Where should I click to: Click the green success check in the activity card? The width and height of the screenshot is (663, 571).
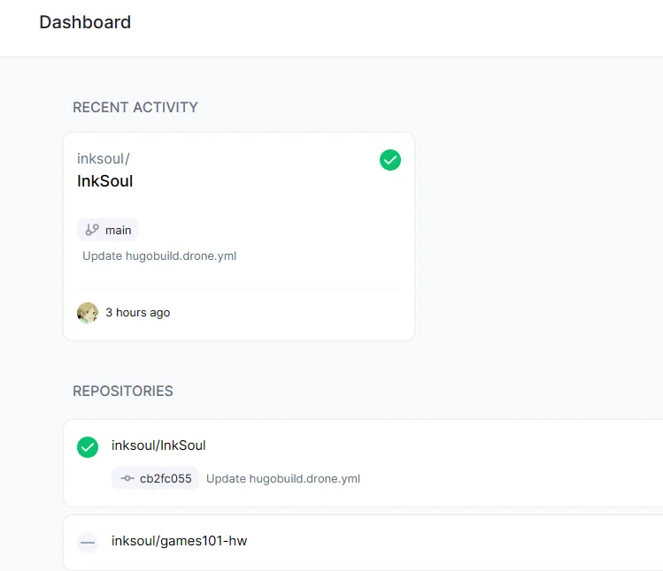pyautogui.click(x=390, y=160)
